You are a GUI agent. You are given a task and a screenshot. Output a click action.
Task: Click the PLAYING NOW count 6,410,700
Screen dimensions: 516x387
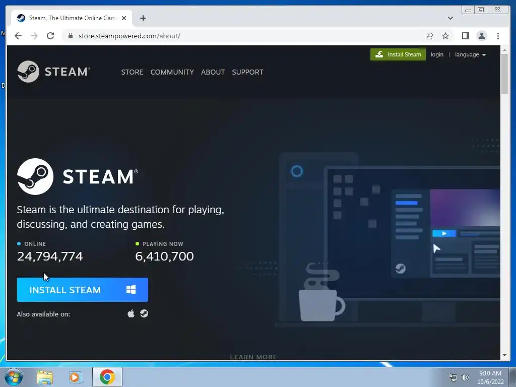tap(164, 256)
